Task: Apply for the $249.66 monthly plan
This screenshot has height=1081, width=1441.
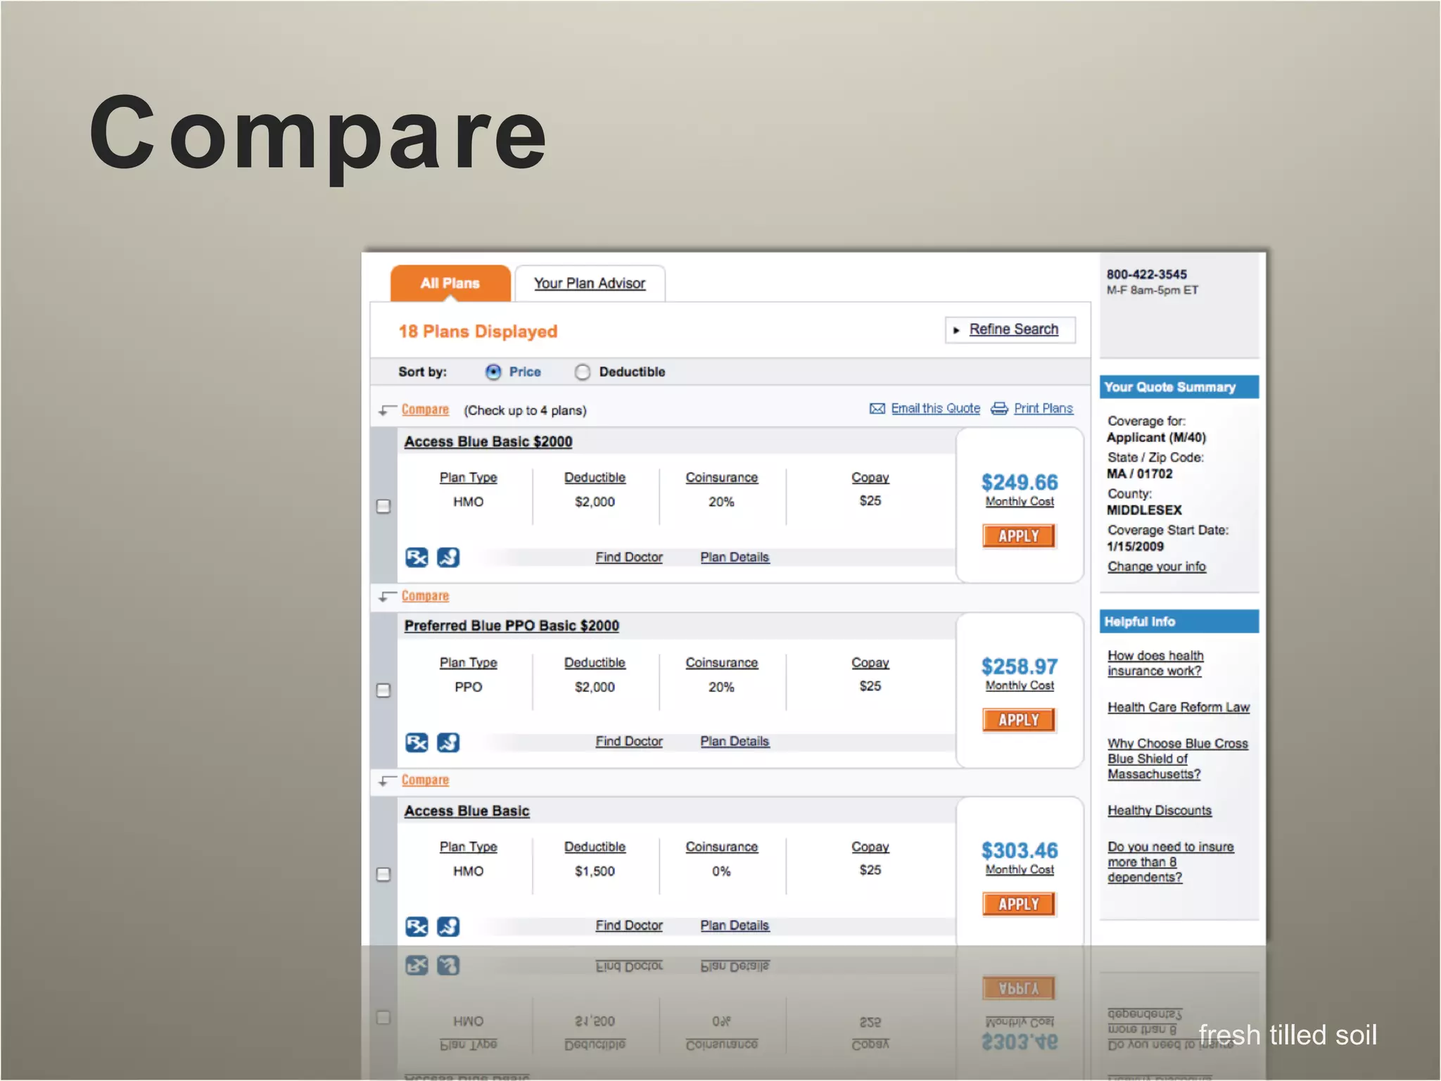Action: [1019, 536]
